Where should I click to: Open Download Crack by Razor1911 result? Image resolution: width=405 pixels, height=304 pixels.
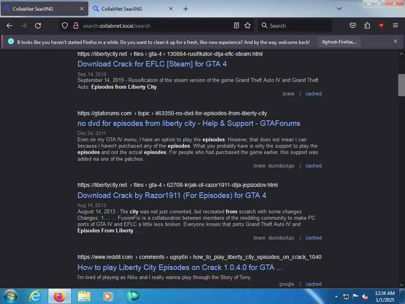172,195
